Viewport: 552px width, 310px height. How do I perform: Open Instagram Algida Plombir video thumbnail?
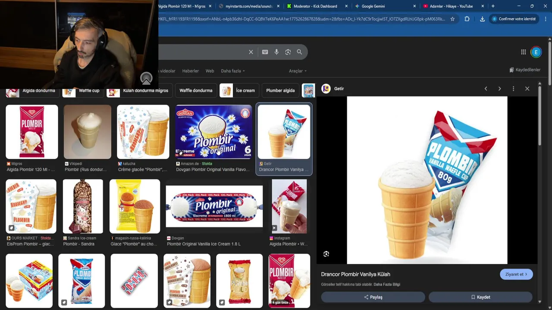click(289, 206)
